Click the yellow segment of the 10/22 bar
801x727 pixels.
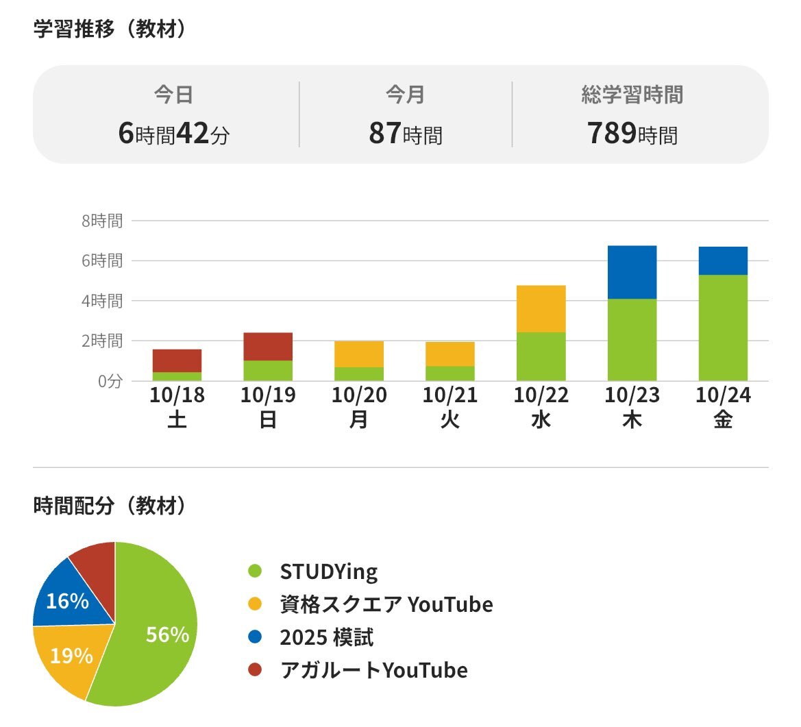coord(541,308)
